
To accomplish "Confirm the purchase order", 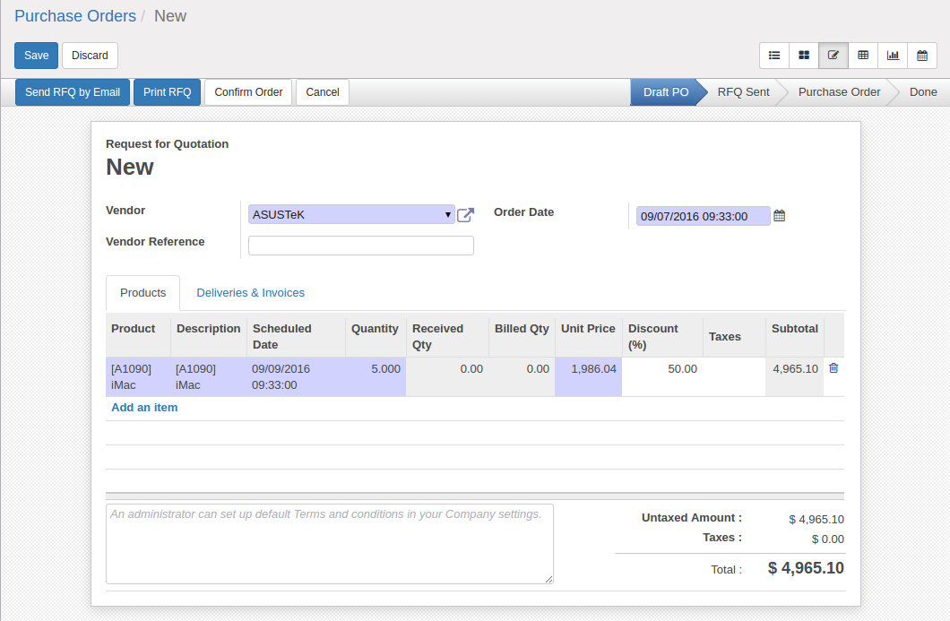I will (248, 91).
